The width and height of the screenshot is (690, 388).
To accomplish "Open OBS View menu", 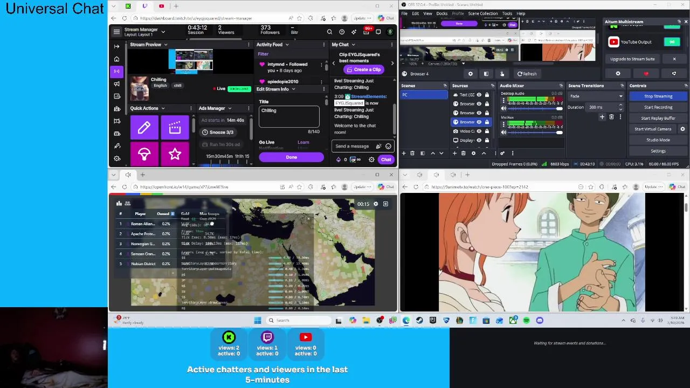I will pos(427,13).
